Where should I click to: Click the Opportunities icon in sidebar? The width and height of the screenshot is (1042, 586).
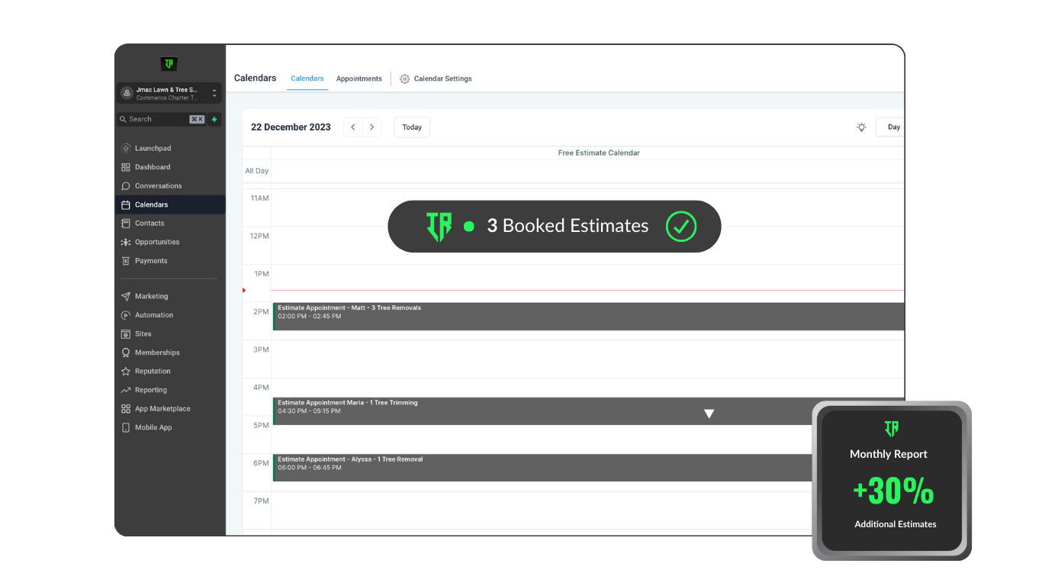[x=126, y=243]
